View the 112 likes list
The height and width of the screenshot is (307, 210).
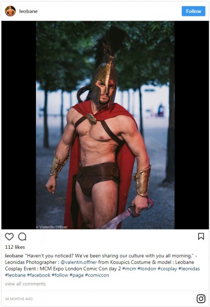click(15, 247)
